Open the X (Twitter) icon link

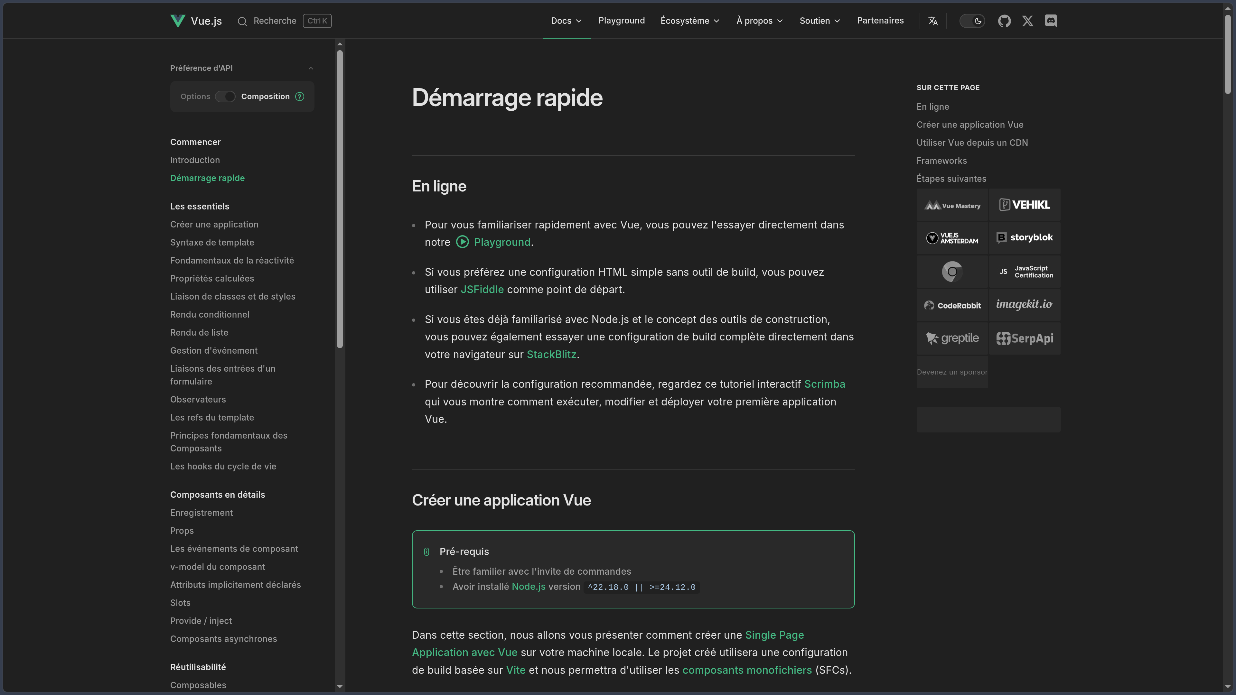(x=1027, y=21)
